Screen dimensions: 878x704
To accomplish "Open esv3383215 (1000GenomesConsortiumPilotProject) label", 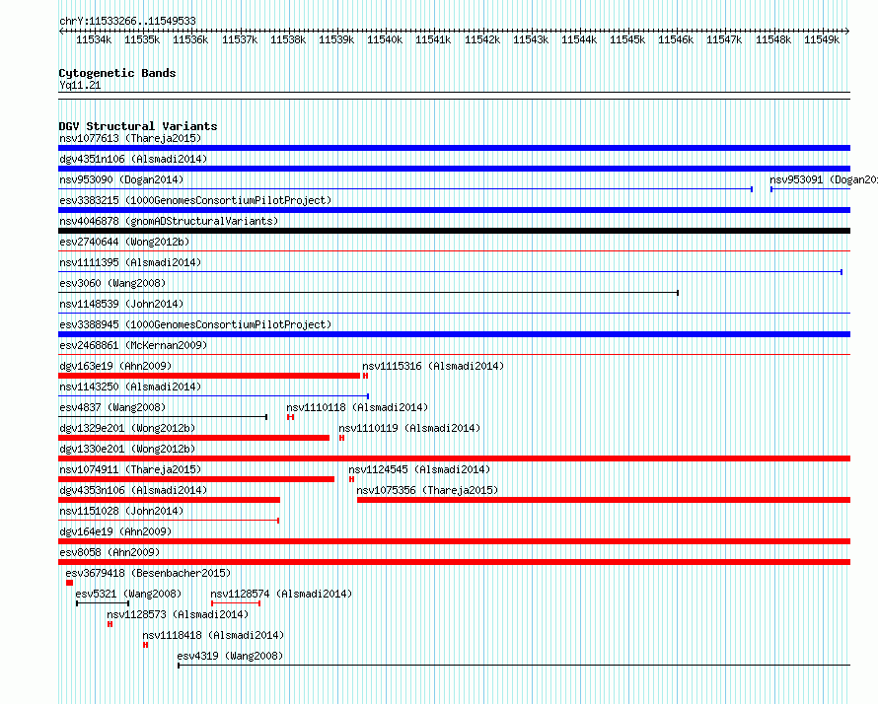I will pyautogui.click(x=195, y=200).
